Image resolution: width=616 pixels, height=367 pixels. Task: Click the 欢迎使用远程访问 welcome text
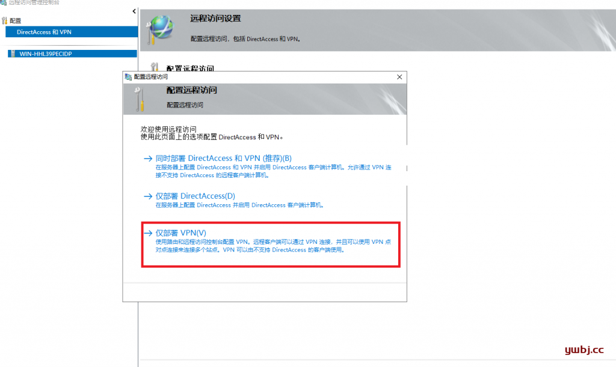[x=168, y=129]
